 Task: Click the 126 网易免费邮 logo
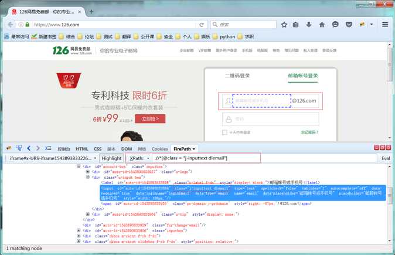pos(72,50)
